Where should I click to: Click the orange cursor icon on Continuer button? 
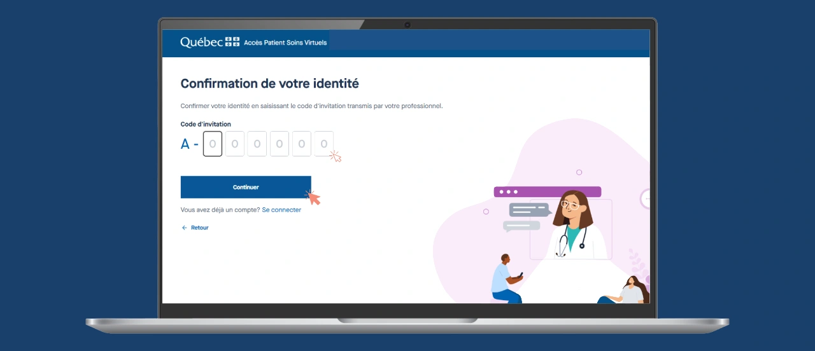[x=313, y=198]
